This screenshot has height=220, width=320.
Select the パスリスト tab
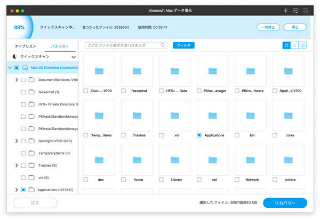click(60, 46)
